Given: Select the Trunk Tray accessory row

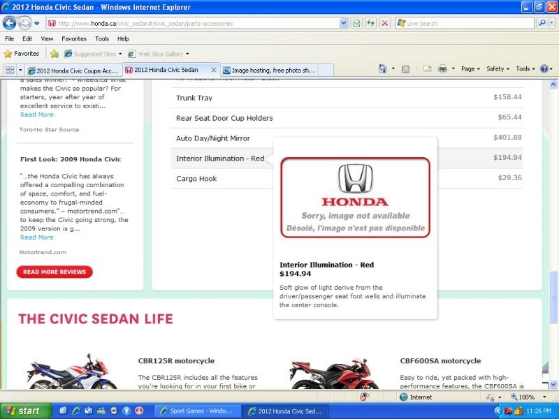Looking at the screenshot, I should click(347, 98).
